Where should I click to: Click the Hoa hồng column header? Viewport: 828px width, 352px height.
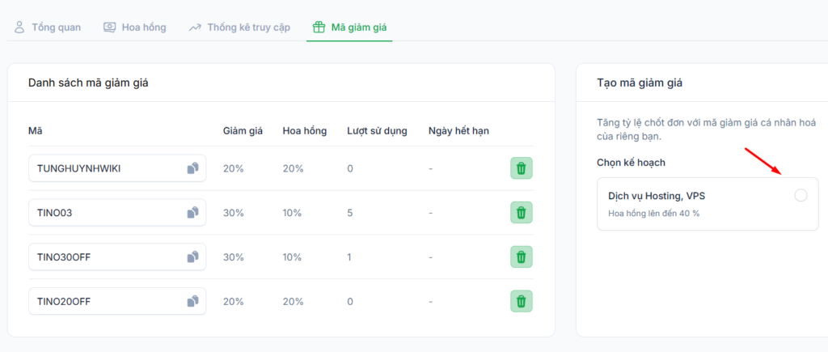(305, 131)
